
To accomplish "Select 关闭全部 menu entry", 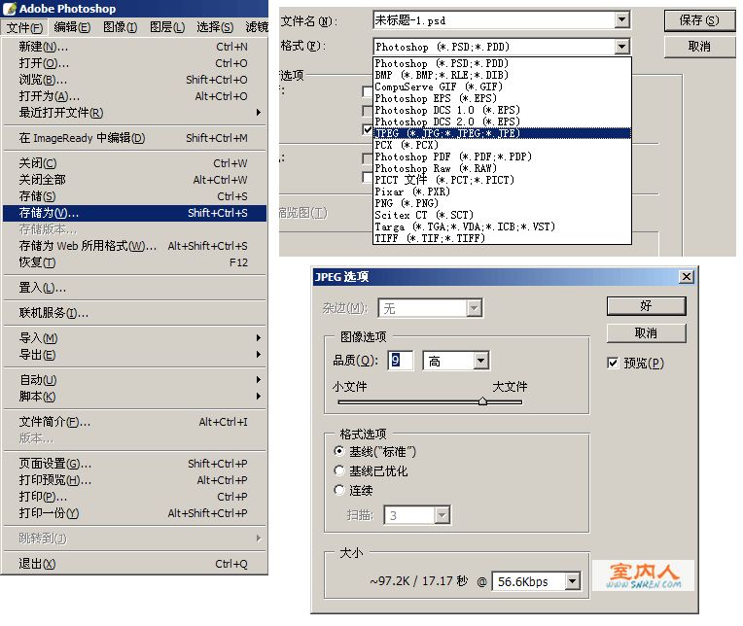I will (x=134, y=180).
